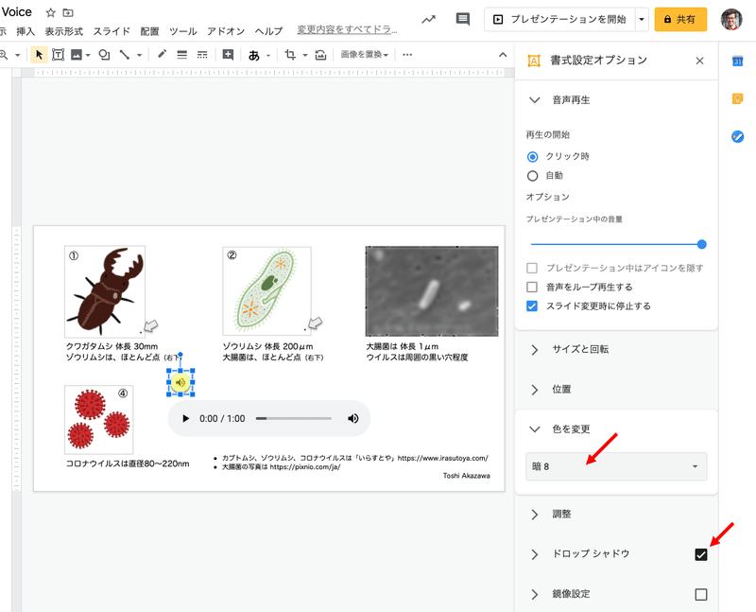756x612 pixels.
Task: Pick the line drawing tool
Action: pyautogui.click(x=124, y=54)
